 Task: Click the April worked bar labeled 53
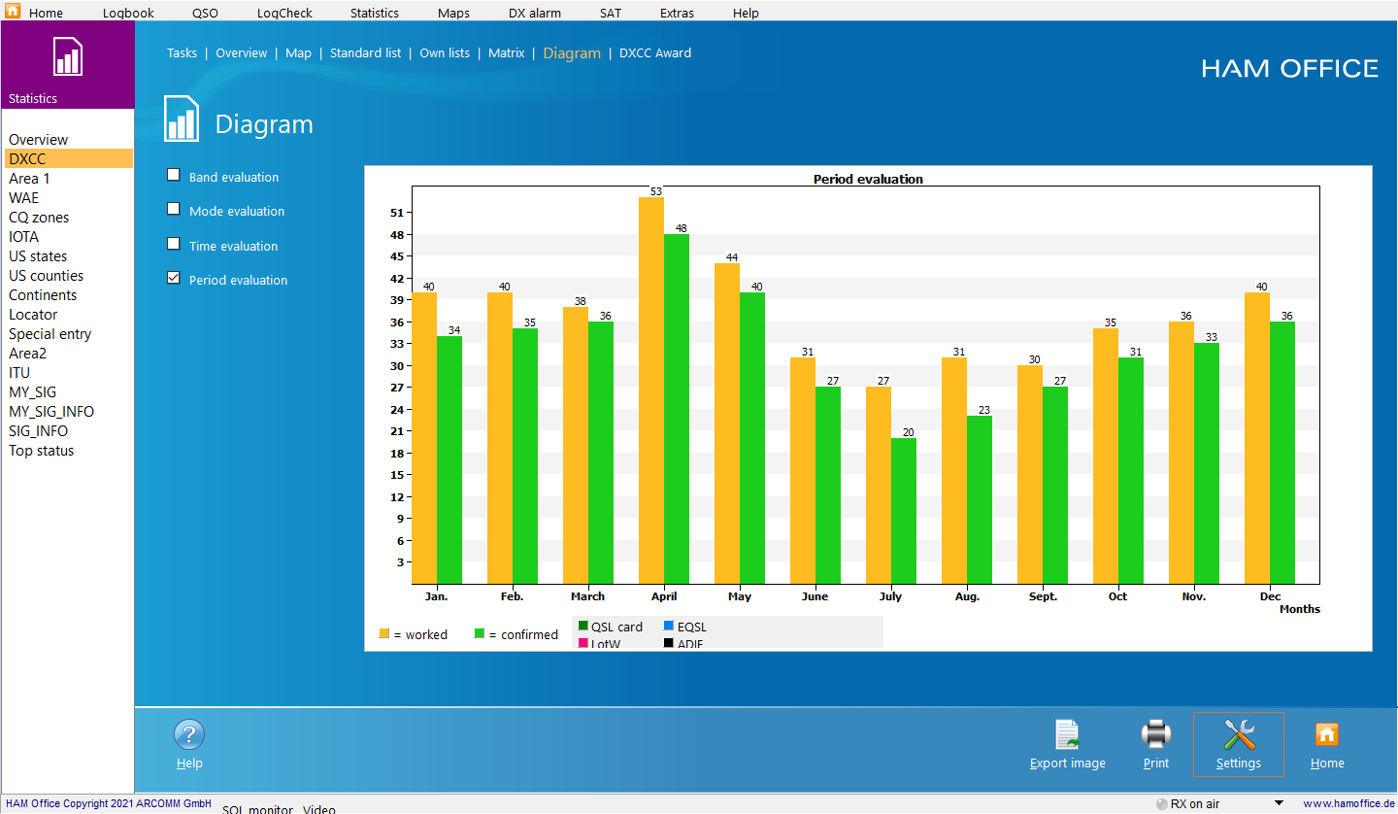[651, 389]
